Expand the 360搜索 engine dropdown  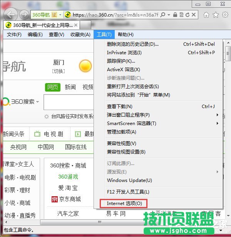click(38, 102)
